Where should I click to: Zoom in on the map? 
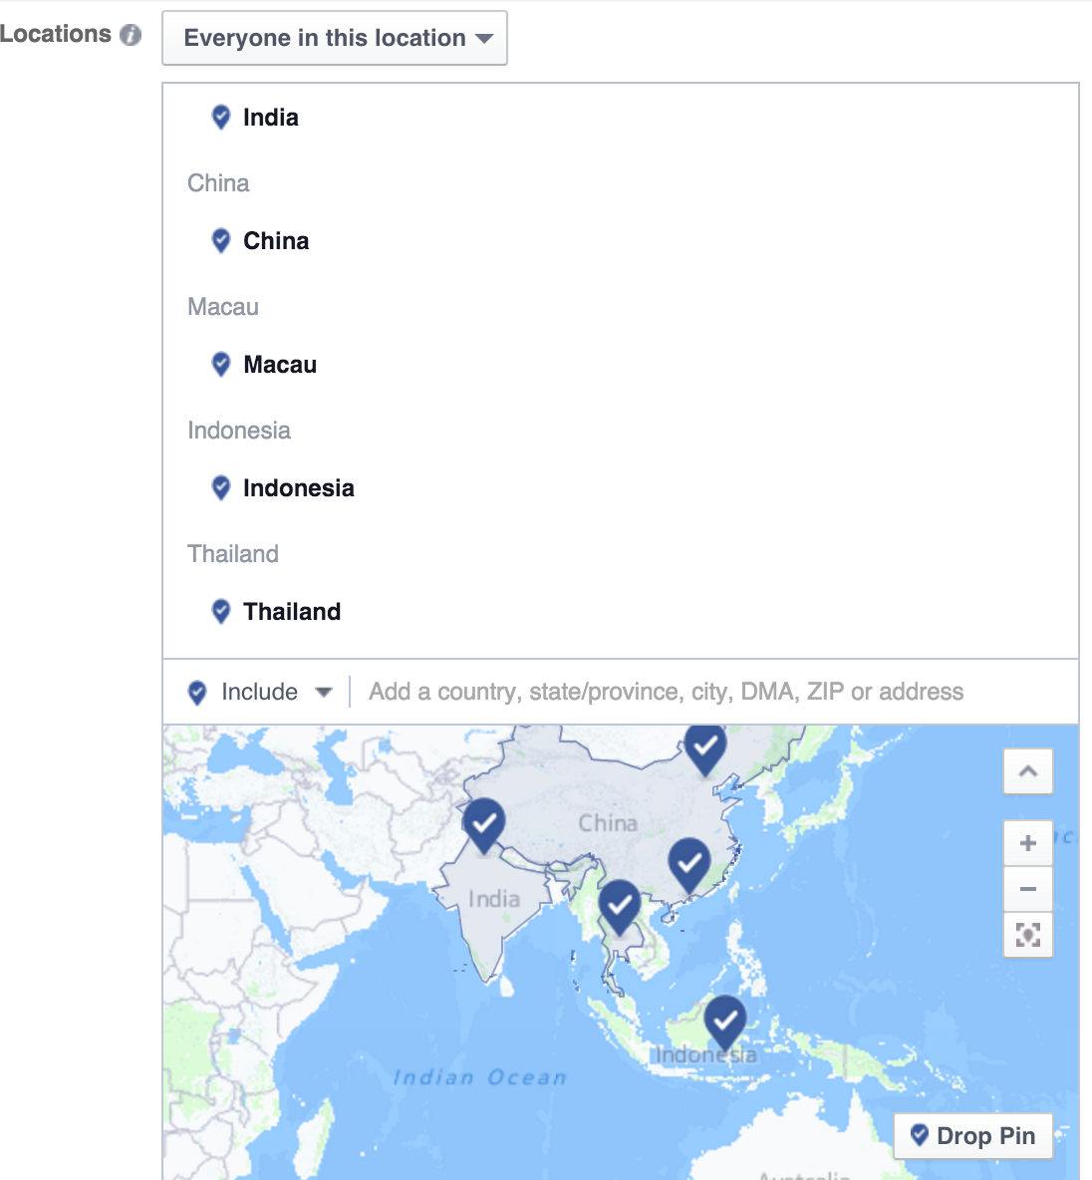(1028, 843)
